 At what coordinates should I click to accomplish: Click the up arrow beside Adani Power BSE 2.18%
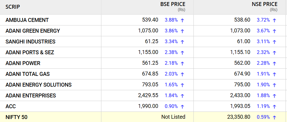[182, 64]
